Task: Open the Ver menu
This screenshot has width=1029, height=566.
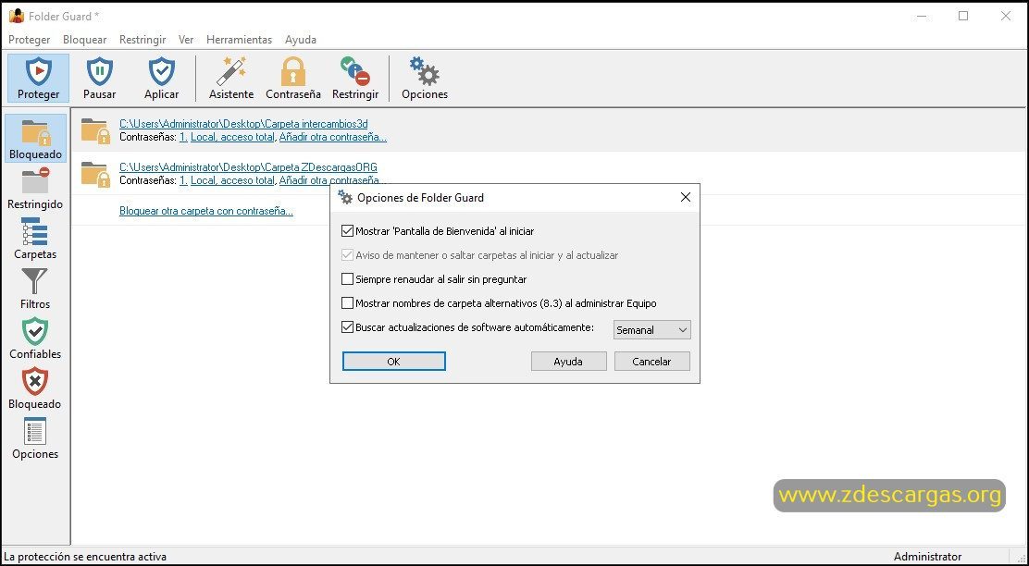Action: click(186, 40)
